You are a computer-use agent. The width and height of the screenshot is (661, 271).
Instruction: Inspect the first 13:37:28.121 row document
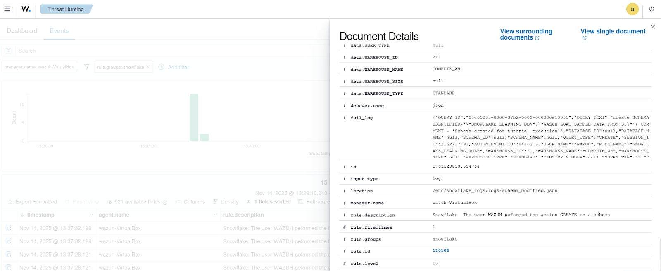[9, 255]
